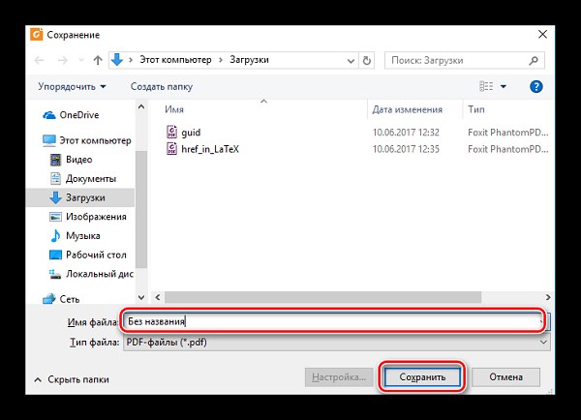Select the OneDrive cloud icon
581x420 pixels.
click(49, 115)
